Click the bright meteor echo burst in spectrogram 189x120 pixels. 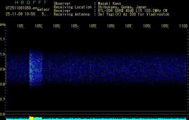point(35,69)
